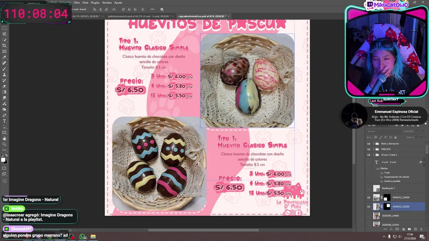Add layer style fx icon at bottom
The height and width of the screenshot is (241, 429).
pyautogui.click(x=391, y=229)
